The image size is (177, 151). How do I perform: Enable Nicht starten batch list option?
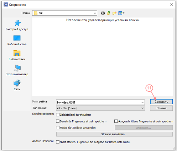point(58,142)
